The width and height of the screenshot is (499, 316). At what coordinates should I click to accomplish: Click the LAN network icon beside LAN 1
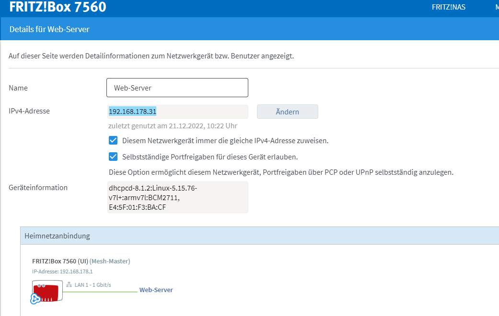point(69,284)
